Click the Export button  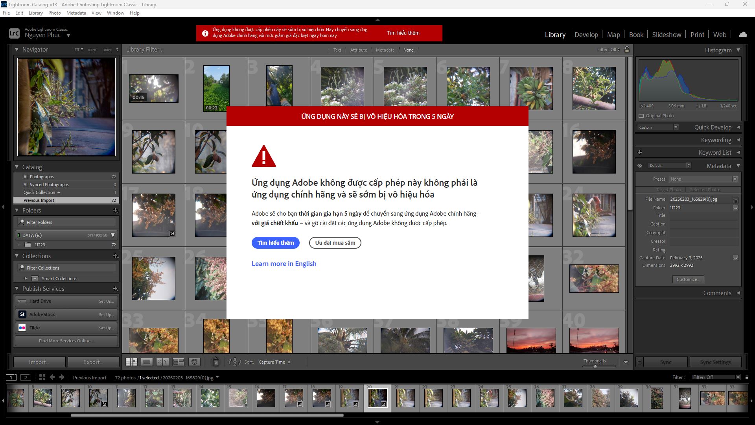point(94,362)
